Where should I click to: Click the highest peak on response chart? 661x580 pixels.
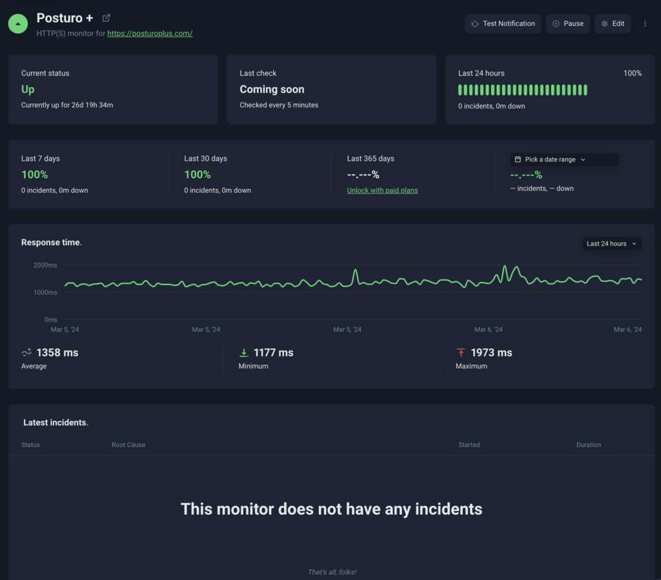(x=505, y=267)
